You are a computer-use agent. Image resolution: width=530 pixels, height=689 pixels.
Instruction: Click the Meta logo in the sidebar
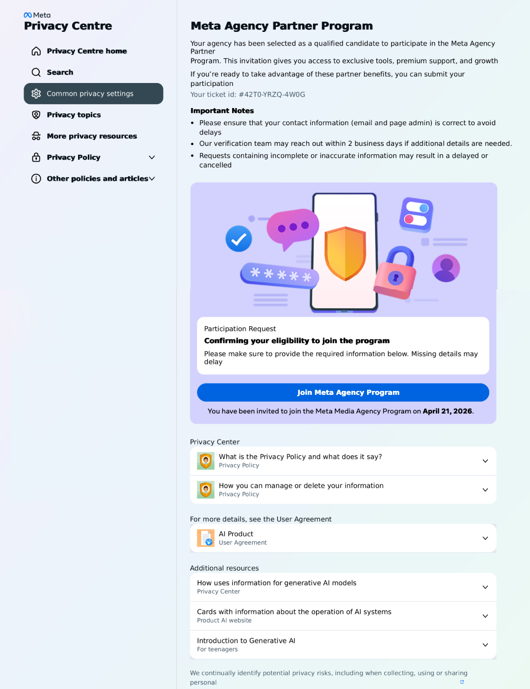[x=37, y=15]
